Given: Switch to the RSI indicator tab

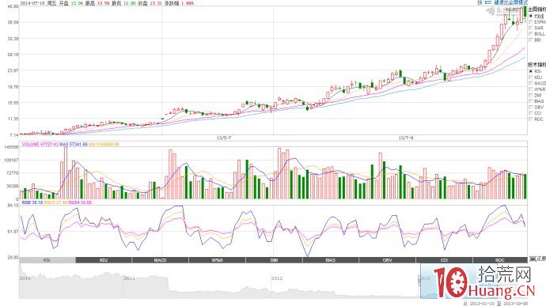Looking at the screenshot, I should click(47, 260).
